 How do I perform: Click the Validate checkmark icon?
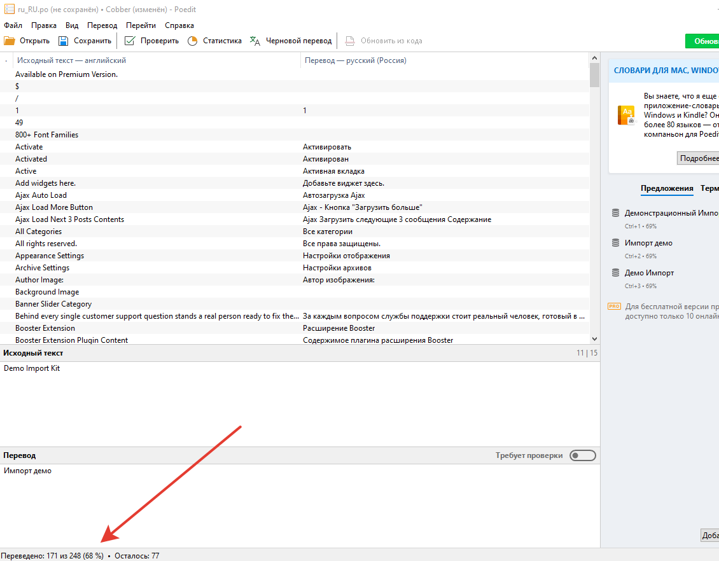(x=130, y=41)
